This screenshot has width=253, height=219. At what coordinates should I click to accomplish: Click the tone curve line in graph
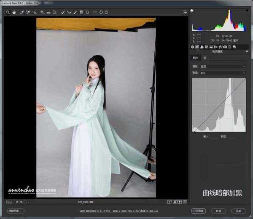tap(219, 105)
